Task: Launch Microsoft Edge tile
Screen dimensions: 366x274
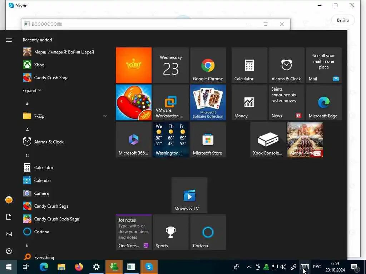Action: (x=324, y=102)
